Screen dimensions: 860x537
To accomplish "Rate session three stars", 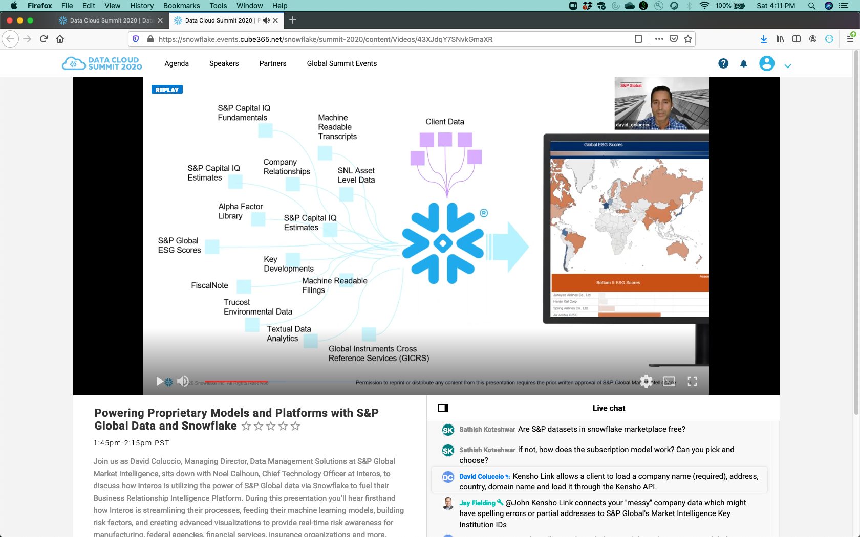I will tap(271, 426).
